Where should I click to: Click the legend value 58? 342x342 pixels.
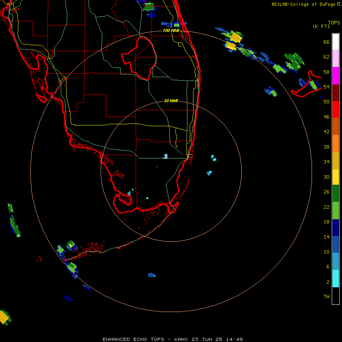click(326, 72)
